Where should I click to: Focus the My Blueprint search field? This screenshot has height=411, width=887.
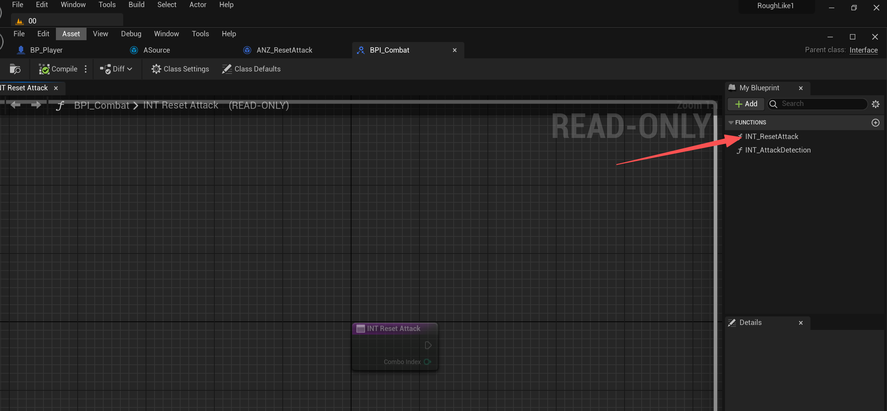point(818,104)
